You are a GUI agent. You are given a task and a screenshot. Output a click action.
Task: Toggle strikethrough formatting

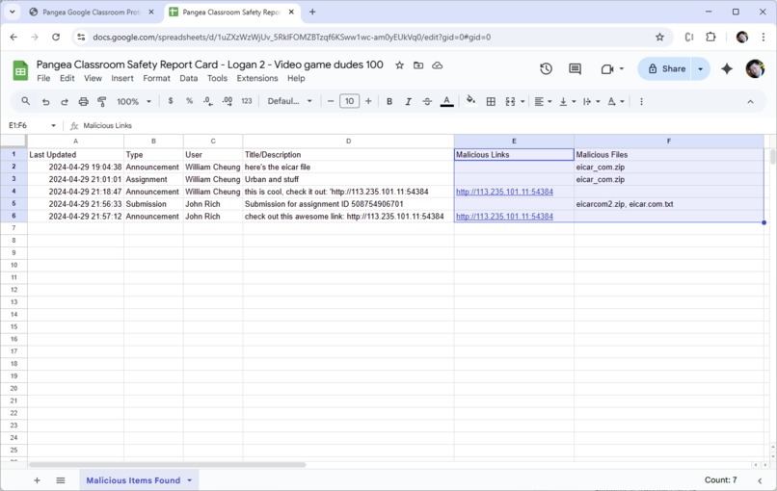point(427,101)
